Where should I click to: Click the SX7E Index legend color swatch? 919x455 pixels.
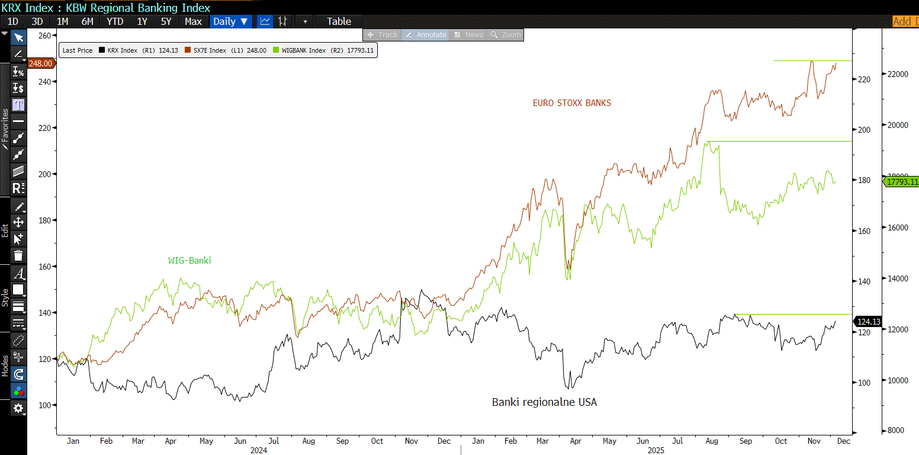point(188,50)
